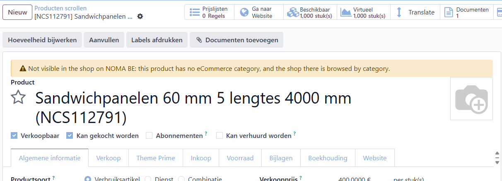Viewport: 502px width, 181px height.
Task: Open Beschikbaar stock cubes icon
Action: 293,12
